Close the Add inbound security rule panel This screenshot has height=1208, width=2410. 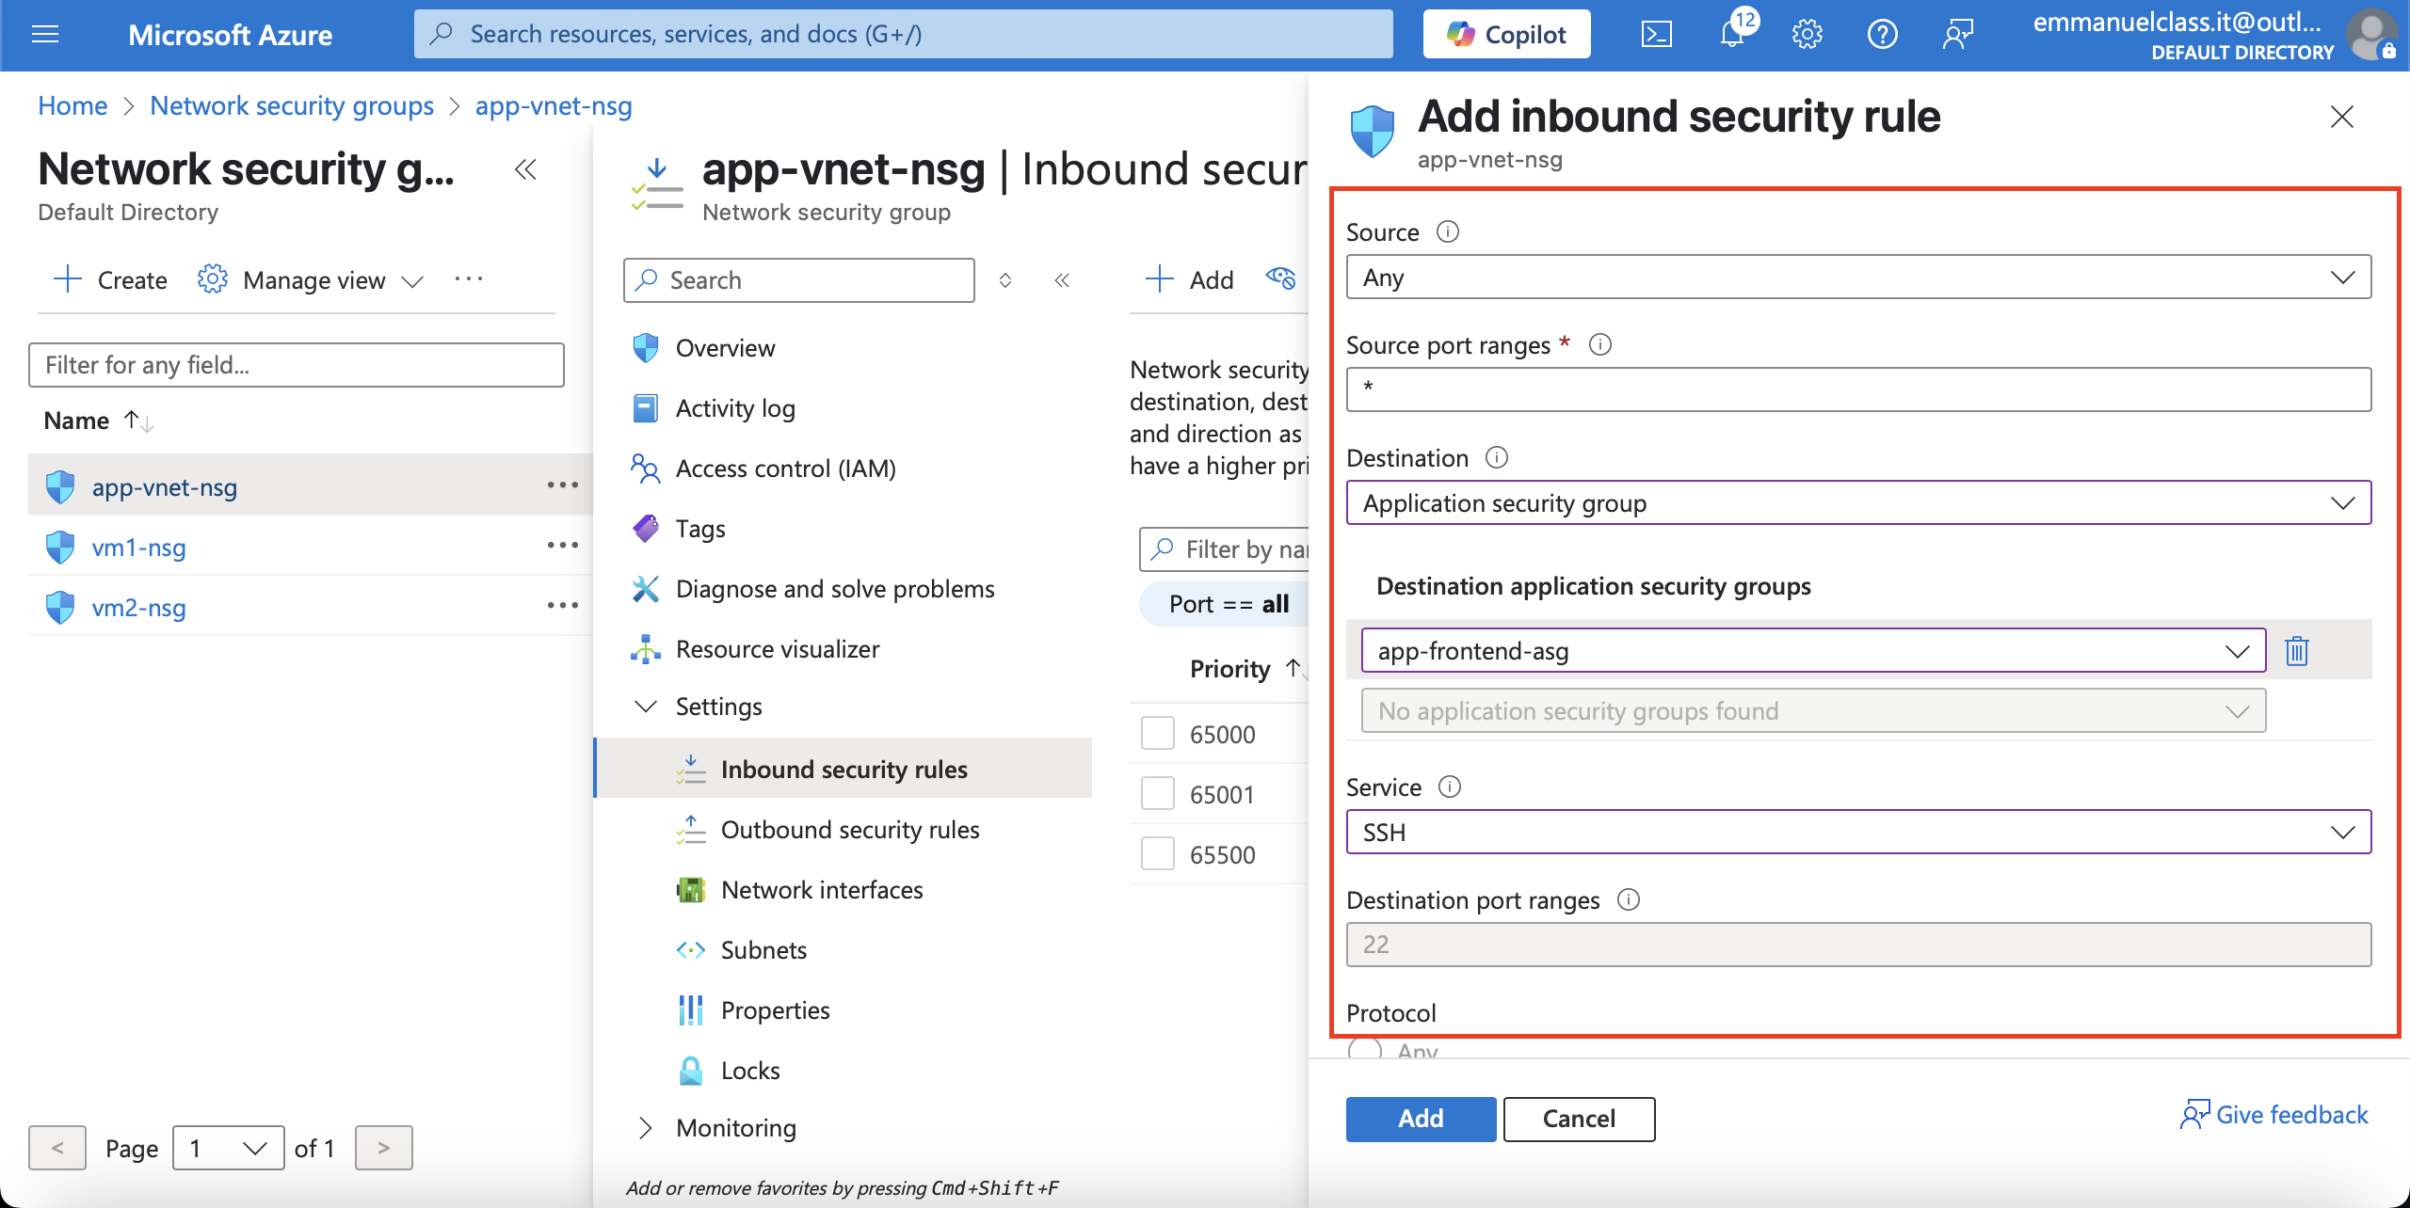(x=2342, y=117)
